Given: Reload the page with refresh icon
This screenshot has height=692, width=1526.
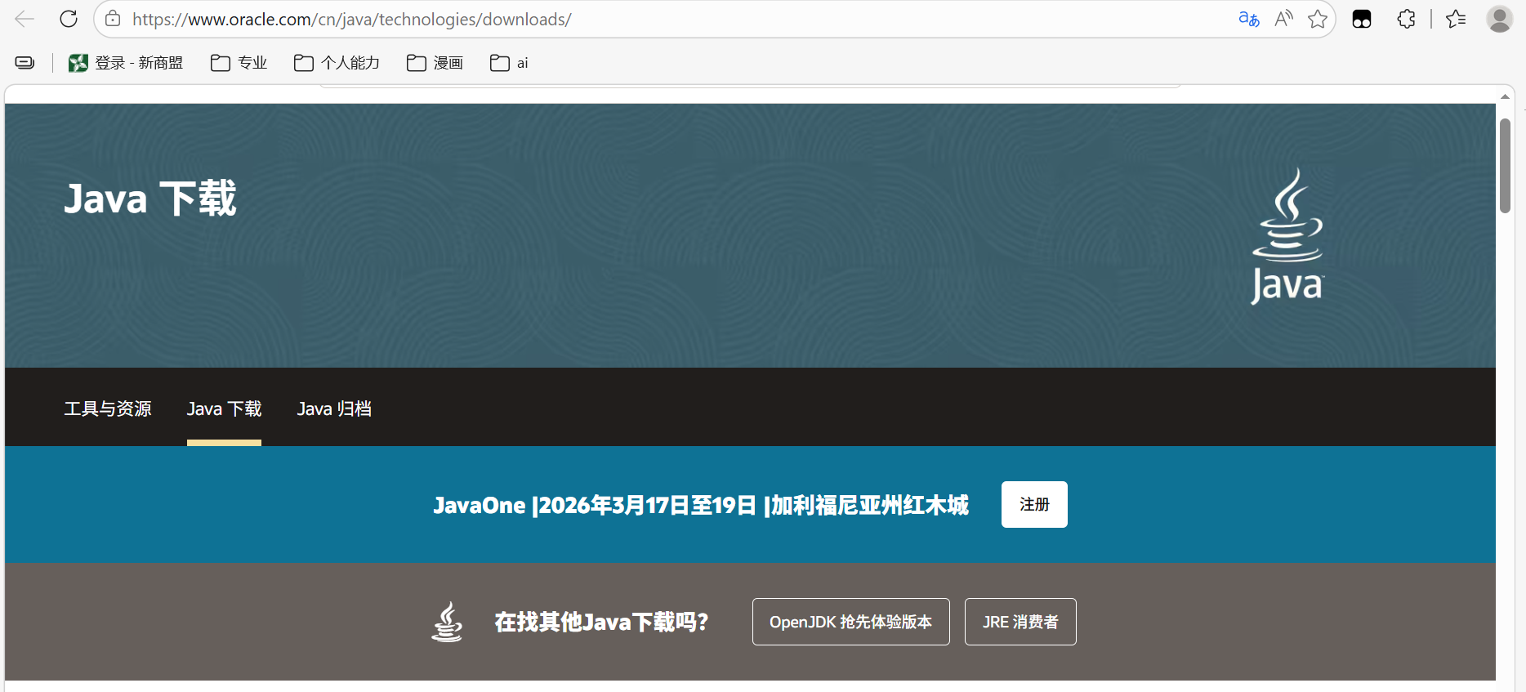Looking at the screenshot, I should coord(69,19).
